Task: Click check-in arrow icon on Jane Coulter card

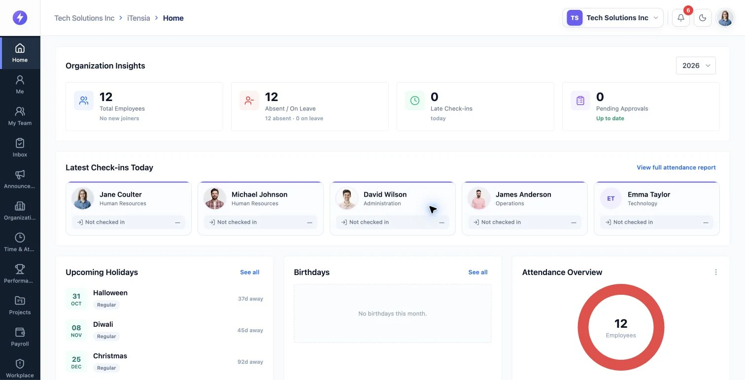Action: [80, 222]
